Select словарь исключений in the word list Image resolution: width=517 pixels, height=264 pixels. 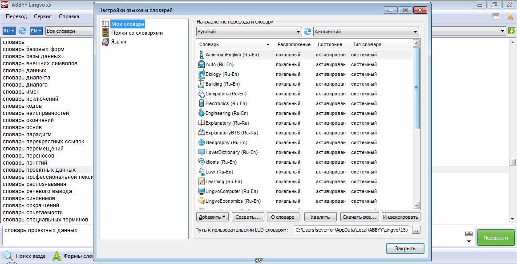30,99
